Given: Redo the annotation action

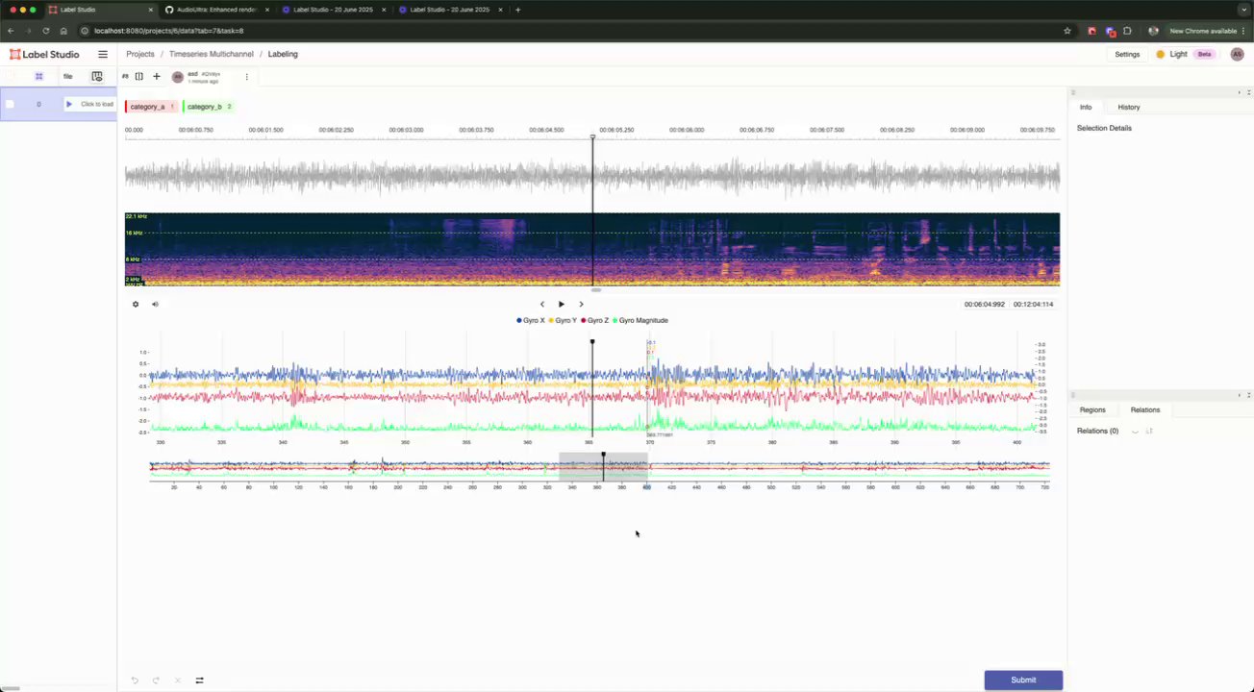Looking at the screenshot, I should tap(156, 680).
